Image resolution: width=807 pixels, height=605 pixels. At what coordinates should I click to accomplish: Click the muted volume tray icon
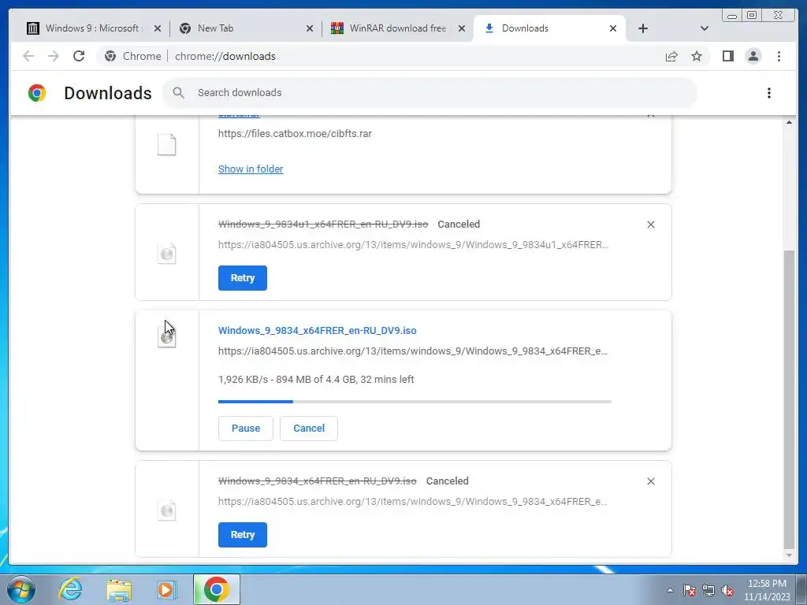pyautogui.click(x=727, y=590)
